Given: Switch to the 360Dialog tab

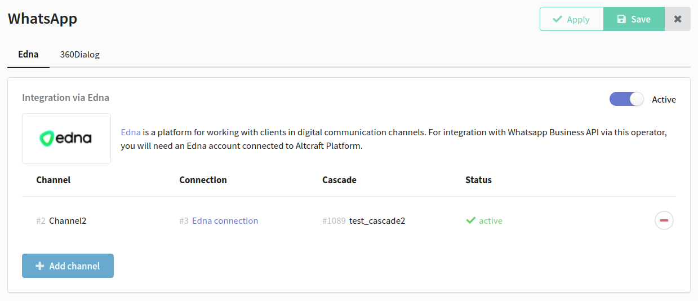Looking at the screenshot, I should [x=80, y=55].
